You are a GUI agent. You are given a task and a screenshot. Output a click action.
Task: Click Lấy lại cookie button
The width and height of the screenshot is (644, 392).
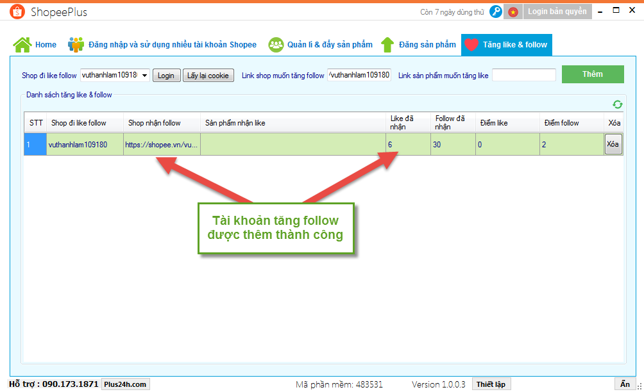click(x=208, y=76)
